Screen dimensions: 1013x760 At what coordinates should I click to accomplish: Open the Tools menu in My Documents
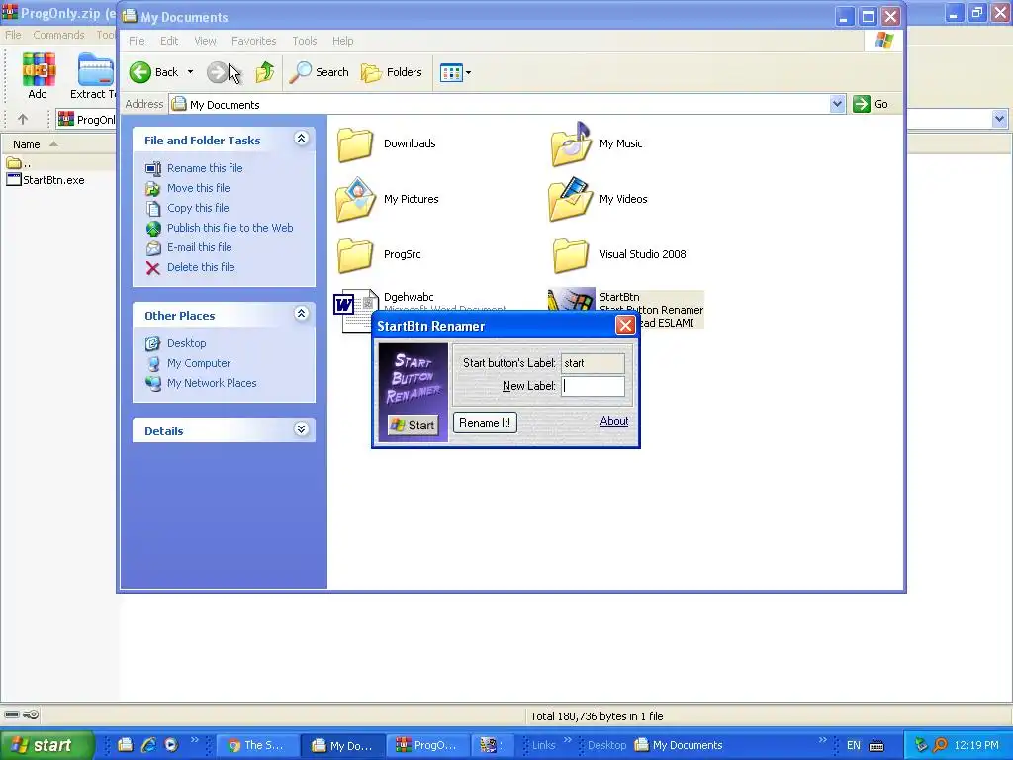(x=305, y=41)
